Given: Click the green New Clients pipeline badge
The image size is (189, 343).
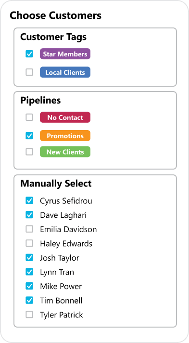Looking at the screenshot, I should (x=65, y=152).
